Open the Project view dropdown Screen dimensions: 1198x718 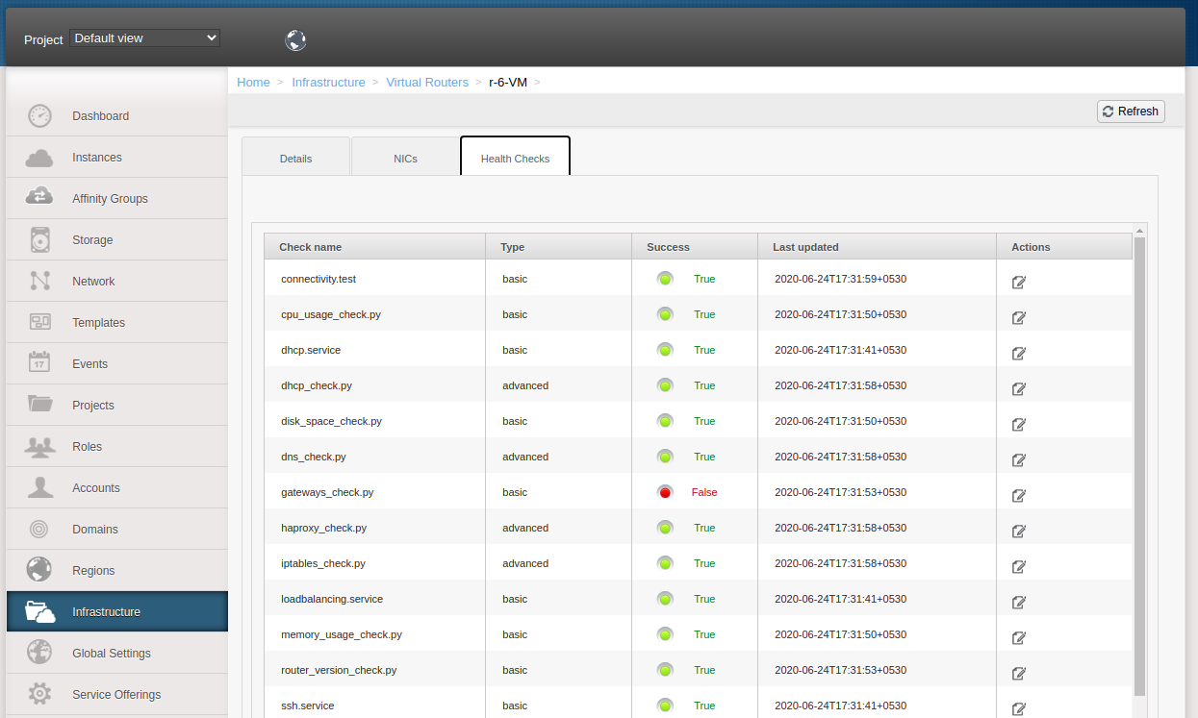[145, 38]
